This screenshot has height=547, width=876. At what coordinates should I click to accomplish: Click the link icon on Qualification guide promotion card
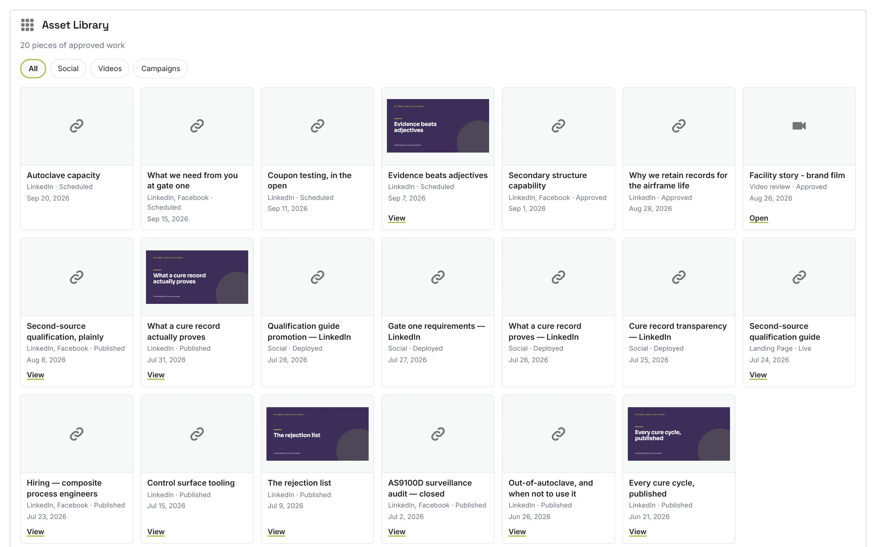tap(318, 277)
